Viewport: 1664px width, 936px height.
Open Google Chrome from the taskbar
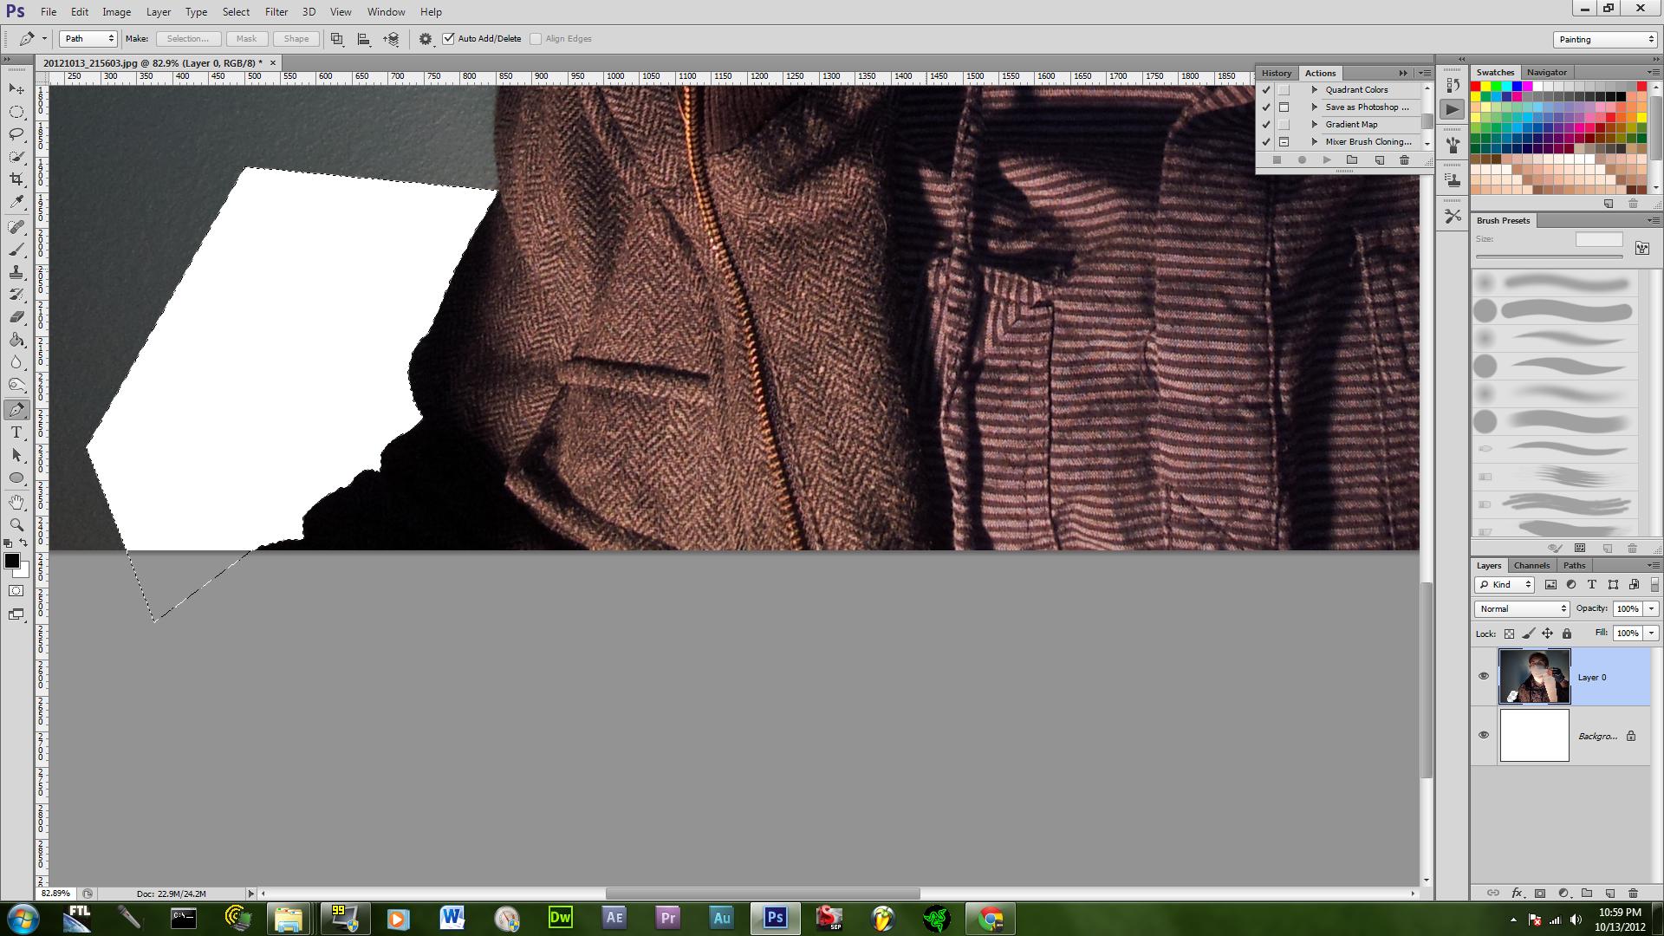coord(990,918)
